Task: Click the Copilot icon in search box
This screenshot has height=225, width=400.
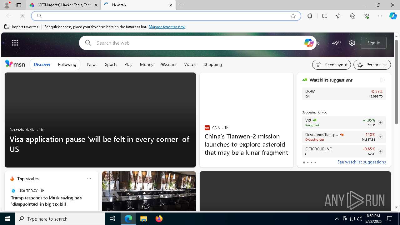Action: pyautogui.click(x=309, y=43)
